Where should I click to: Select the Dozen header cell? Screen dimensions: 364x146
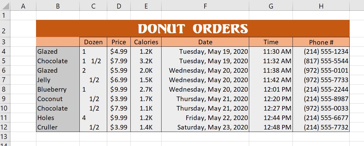[93, 42]
